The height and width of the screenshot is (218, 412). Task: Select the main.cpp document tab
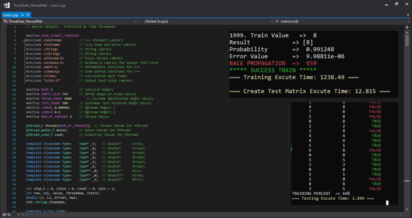pos(11,15)
